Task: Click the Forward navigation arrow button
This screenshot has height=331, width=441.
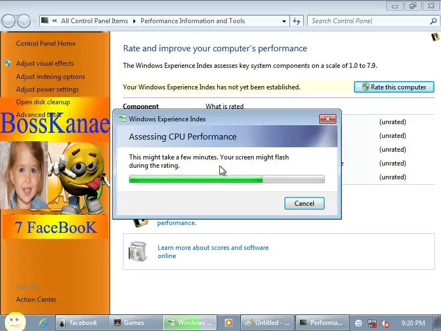Action: pos(24,21)
